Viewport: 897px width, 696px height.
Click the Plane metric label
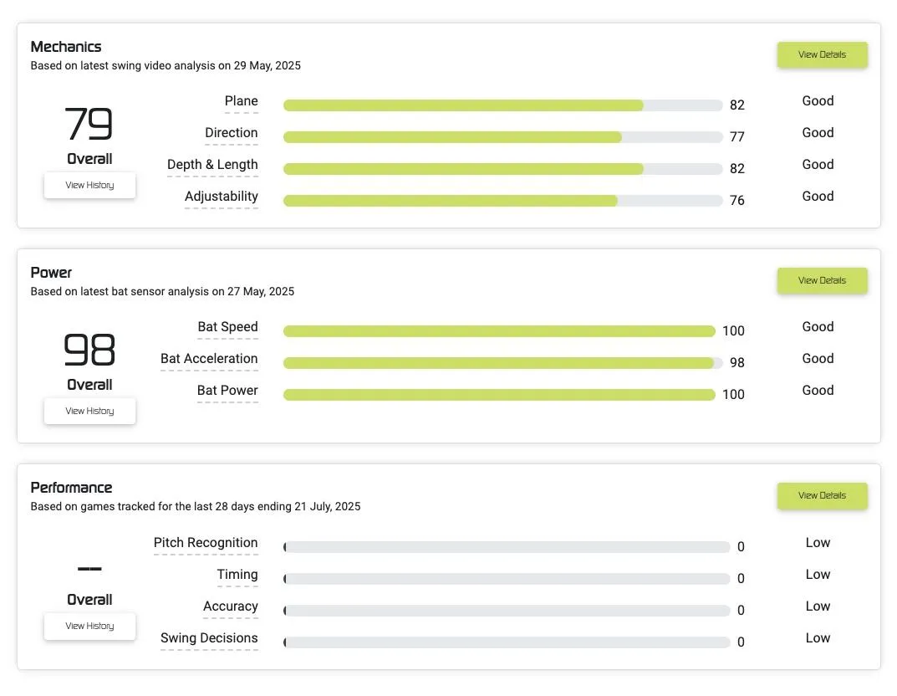241,101
